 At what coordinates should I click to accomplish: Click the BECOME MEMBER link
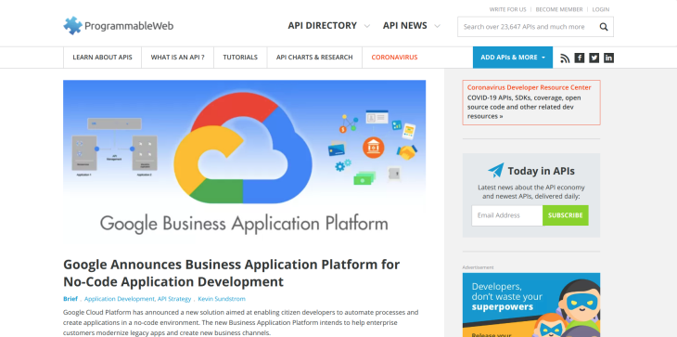tap(559, 9)
